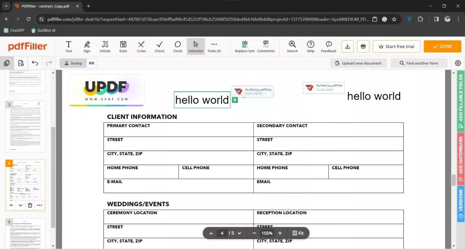
Task: Open a new browser tab
Action: click(89, 6)
